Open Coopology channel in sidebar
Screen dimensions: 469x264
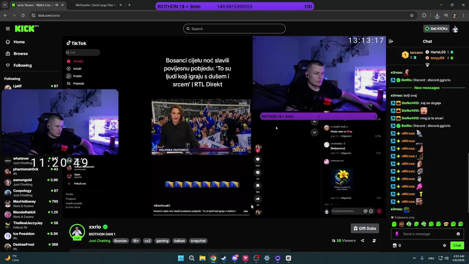tap(31, 193)
